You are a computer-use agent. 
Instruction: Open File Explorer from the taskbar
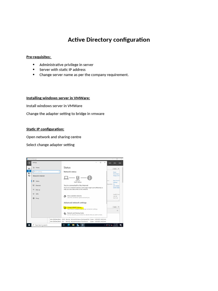(x=73, y=225)
